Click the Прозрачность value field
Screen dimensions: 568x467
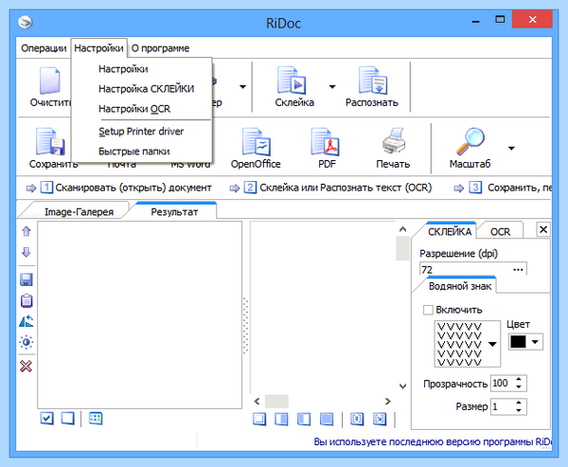(x=502, y=384)
